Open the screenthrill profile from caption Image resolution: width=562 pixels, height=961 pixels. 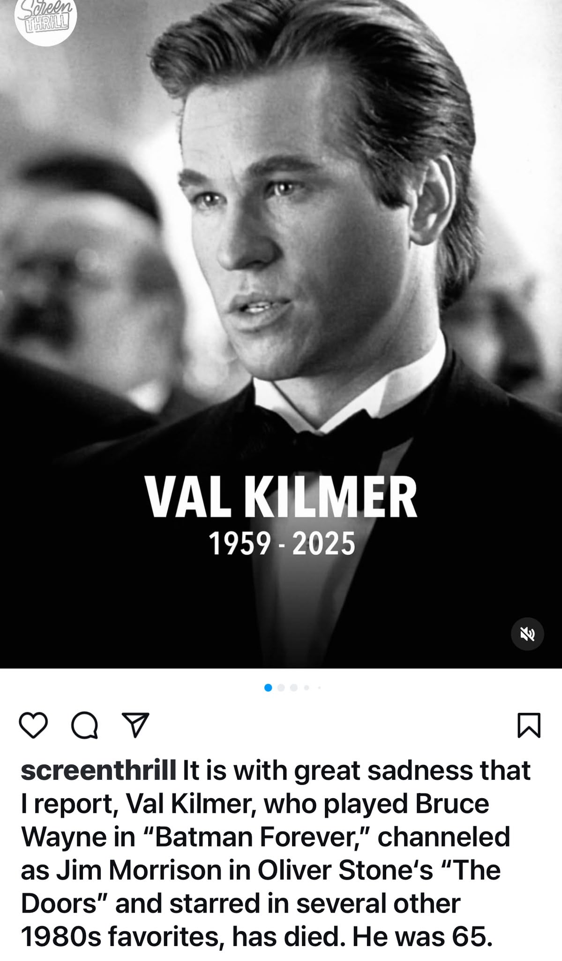coord(98,771)
